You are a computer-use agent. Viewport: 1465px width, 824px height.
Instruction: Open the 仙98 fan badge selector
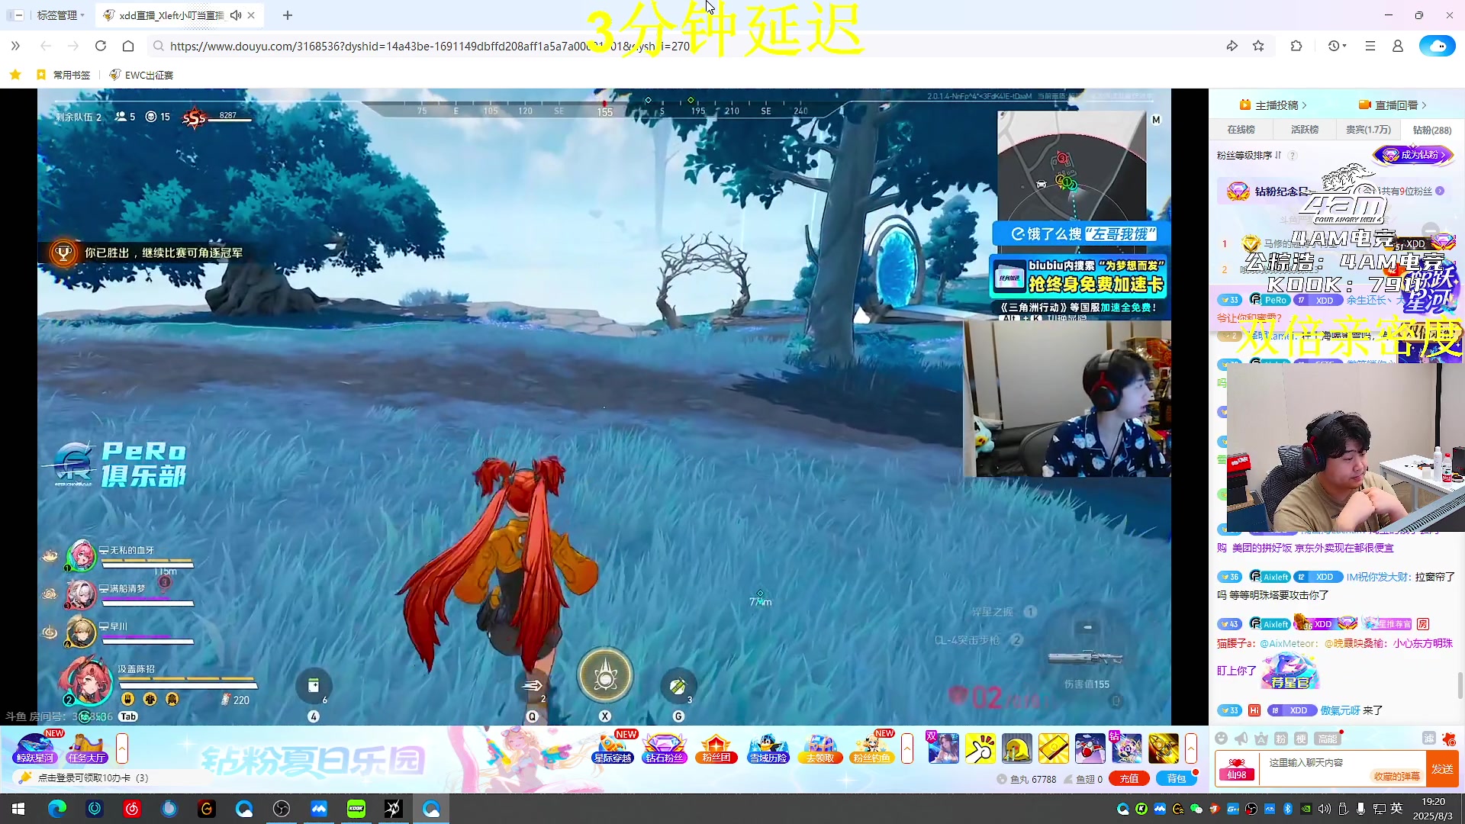1237,769
